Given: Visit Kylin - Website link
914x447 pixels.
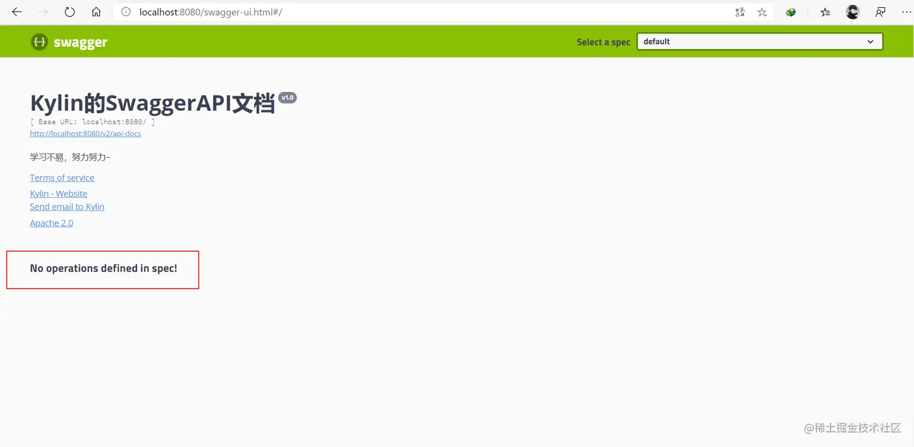Looking at the screenshot, I should coord(59,194).
